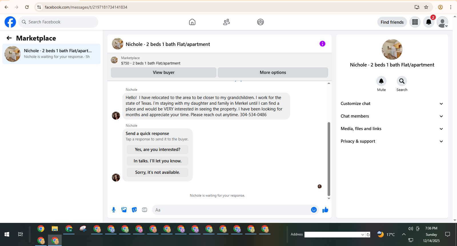Click the chat message scrollbar
Viewport: 457px width, 246px height.
coord(329,159)
